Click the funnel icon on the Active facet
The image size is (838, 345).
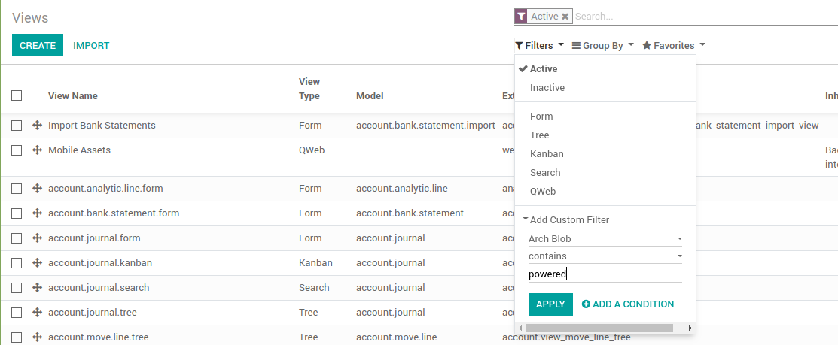coord(520,16)
